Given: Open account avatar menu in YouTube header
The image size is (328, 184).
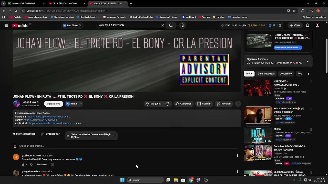Looking at the screenshot, I should pos(317,25).
